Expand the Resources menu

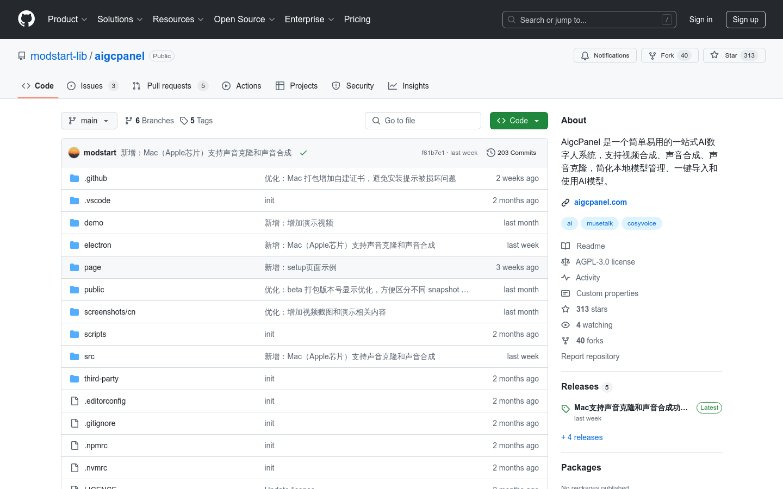click(178, 20)
